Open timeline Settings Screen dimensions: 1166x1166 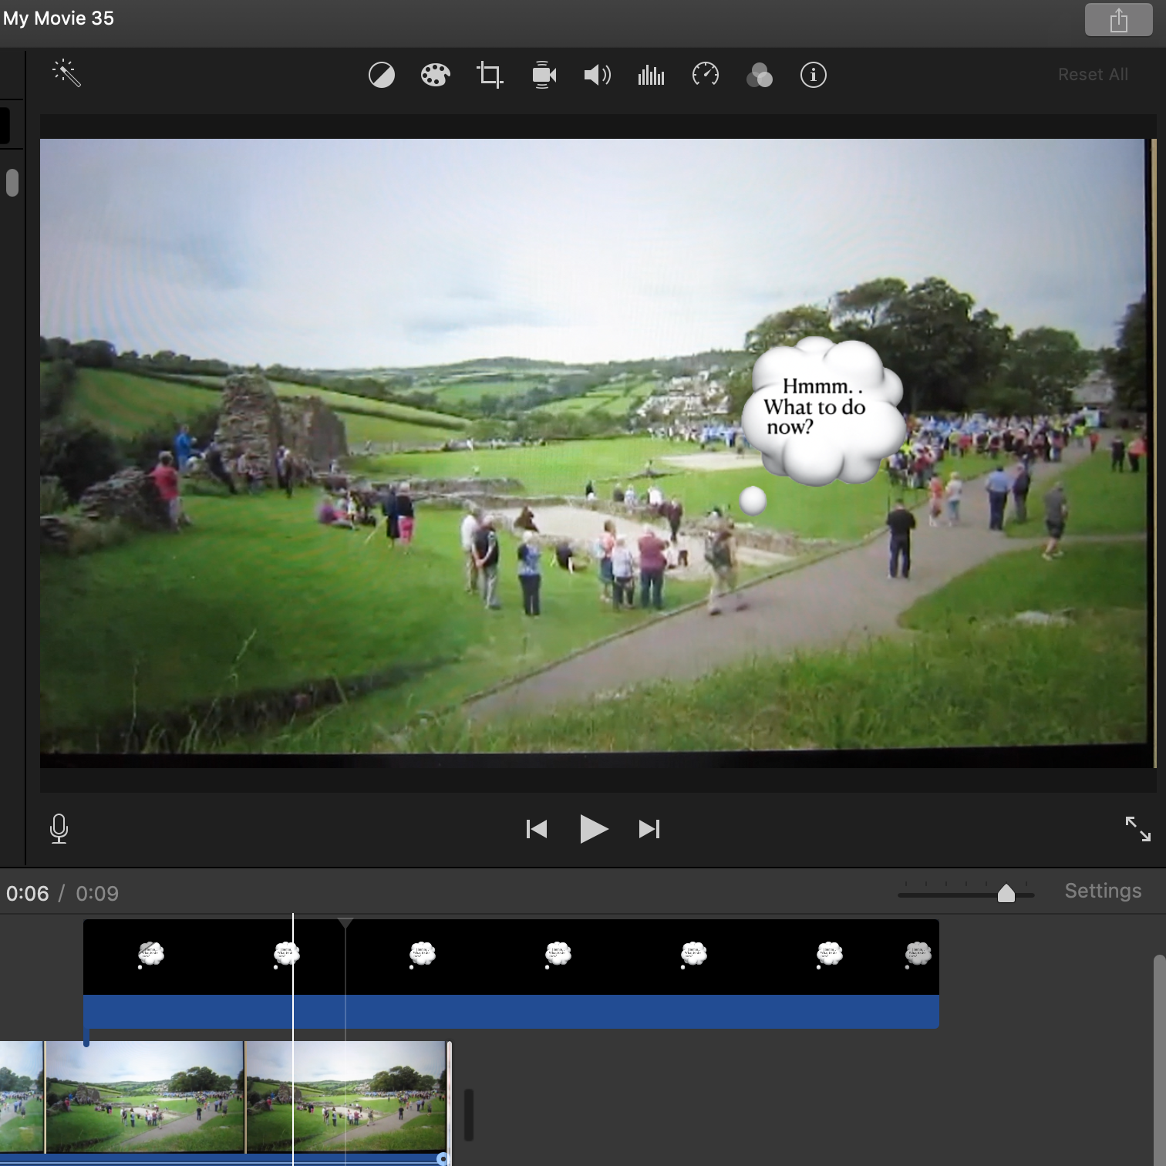click(x=1103, y=891)
